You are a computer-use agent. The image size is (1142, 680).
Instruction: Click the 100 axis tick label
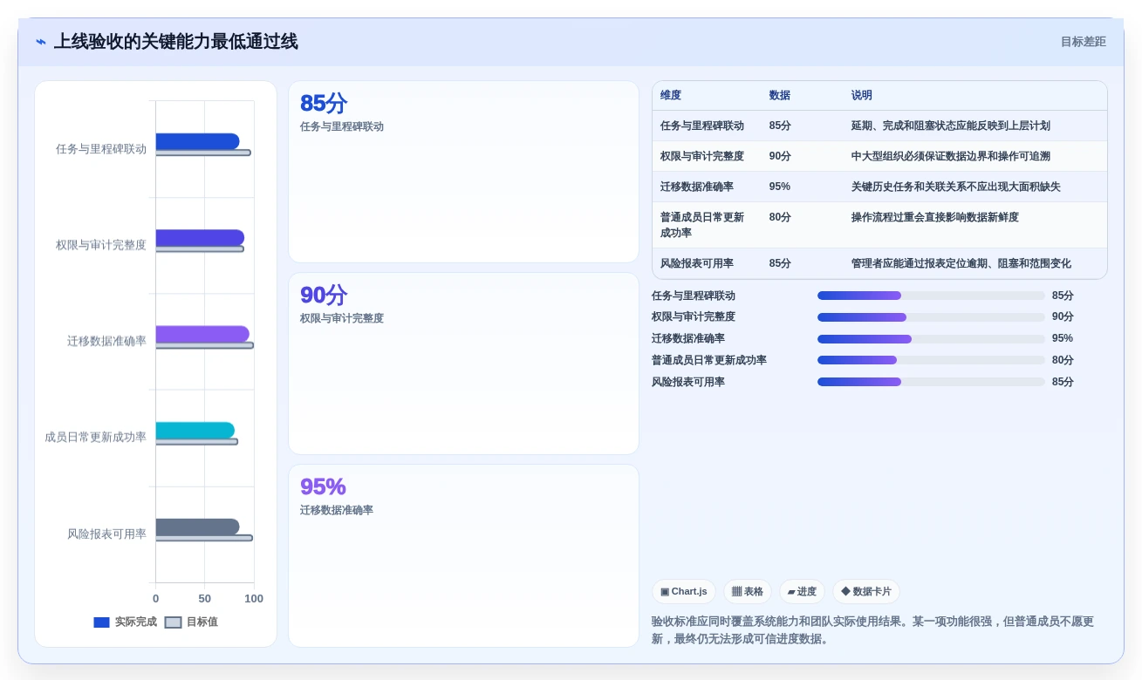click(254, 599)
